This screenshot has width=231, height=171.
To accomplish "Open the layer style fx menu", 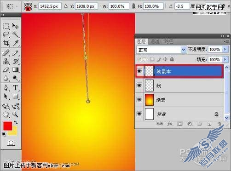I will pyautogui.click(x=170, y=124).
